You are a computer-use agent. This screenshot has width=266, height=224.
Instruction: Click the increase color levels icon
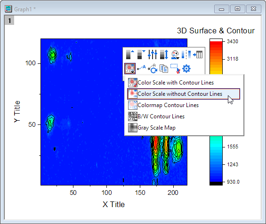(x=130, y=54)
